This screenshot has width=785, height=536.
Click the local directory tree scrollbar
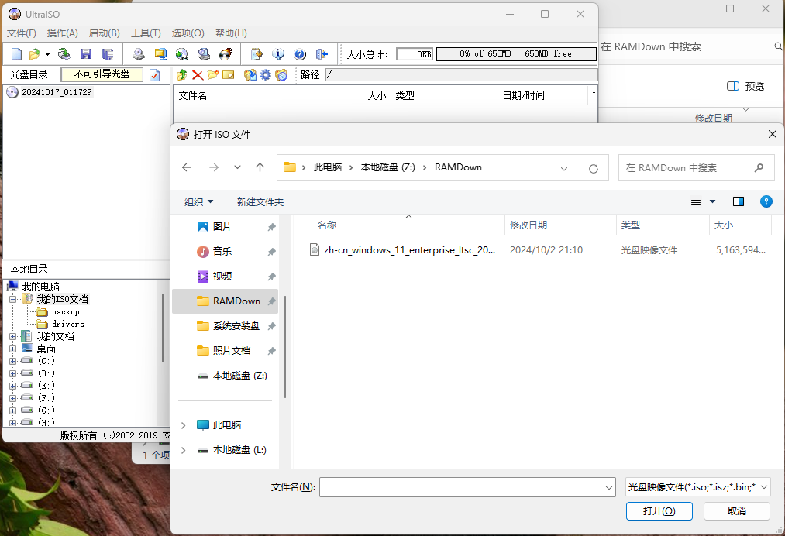click(x=164, y=328)
